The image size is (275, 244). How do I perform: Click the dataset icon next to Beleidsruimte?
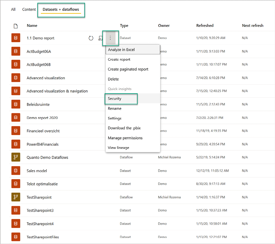[16, 104]
